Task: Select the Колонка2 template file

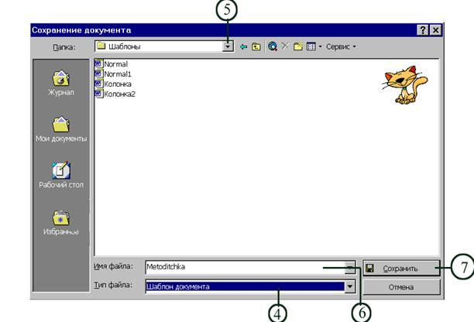Action: (x=115, y=94)
